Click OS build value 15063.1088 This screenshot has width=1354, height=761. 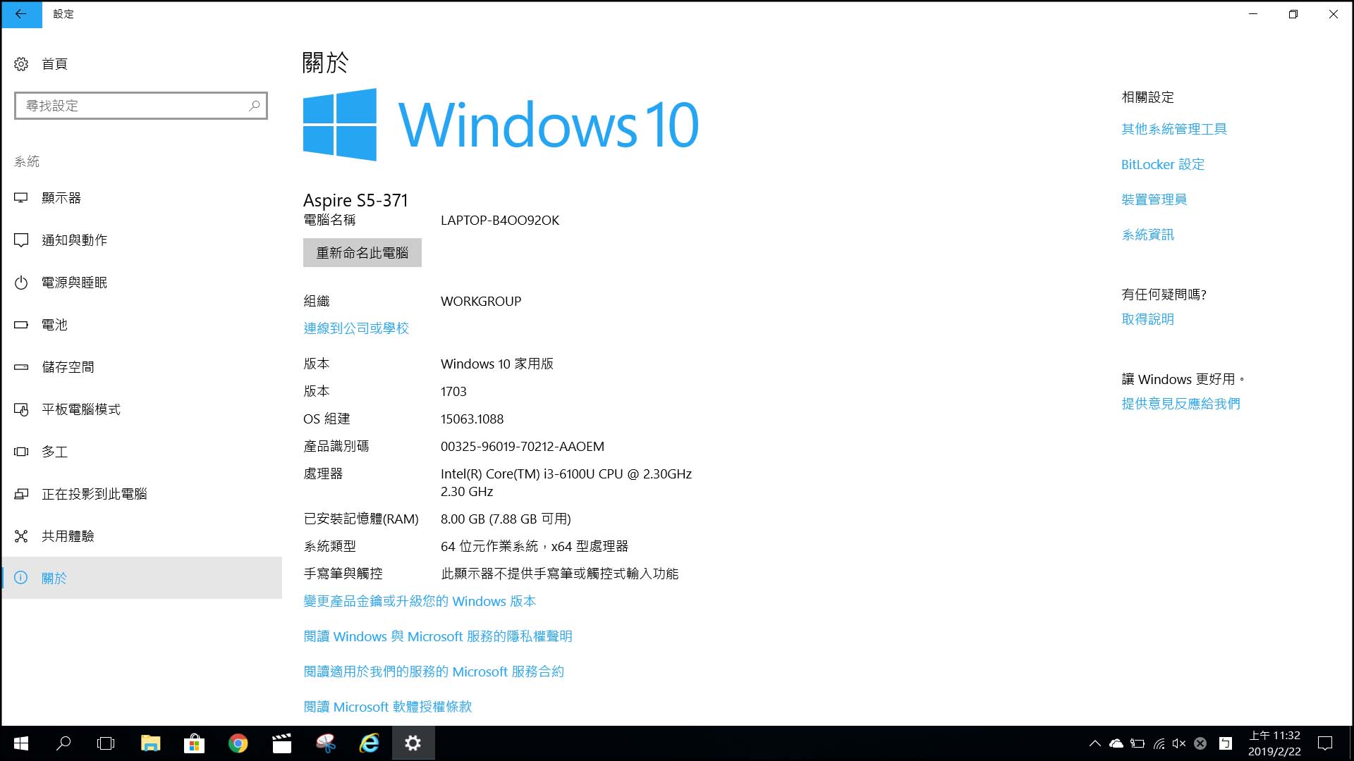pyautogui.click(x=472, y=419)
